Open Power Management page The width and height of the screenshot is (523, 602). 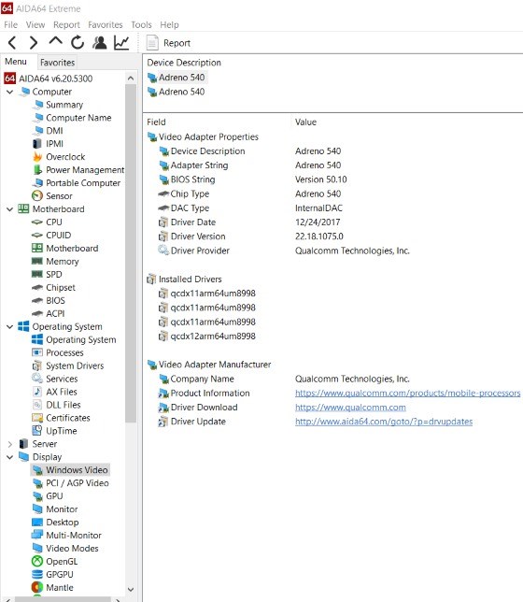(78, 170)
